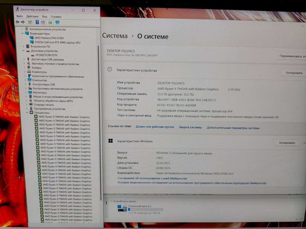Click the info icon beside Характеристики устройства

pos(110,69)
